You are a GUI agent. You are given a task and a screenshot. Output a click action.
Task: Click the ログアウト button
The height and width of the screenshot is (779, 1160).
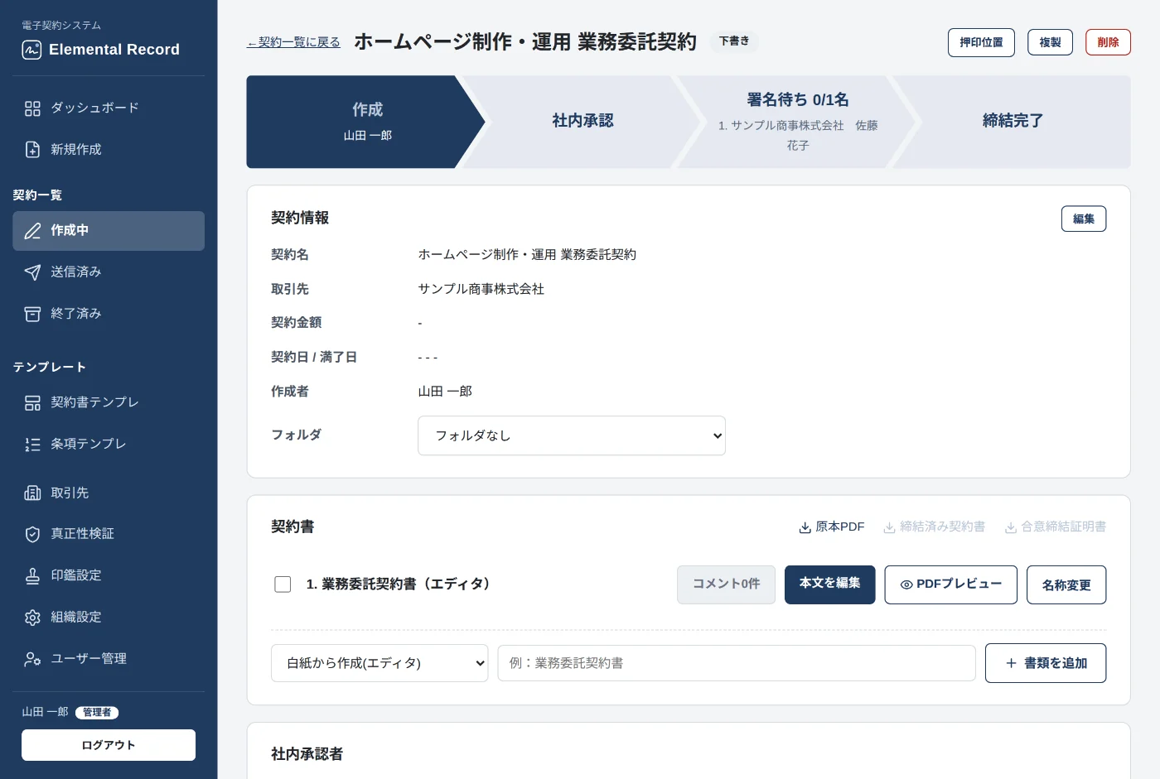[109, 745]
